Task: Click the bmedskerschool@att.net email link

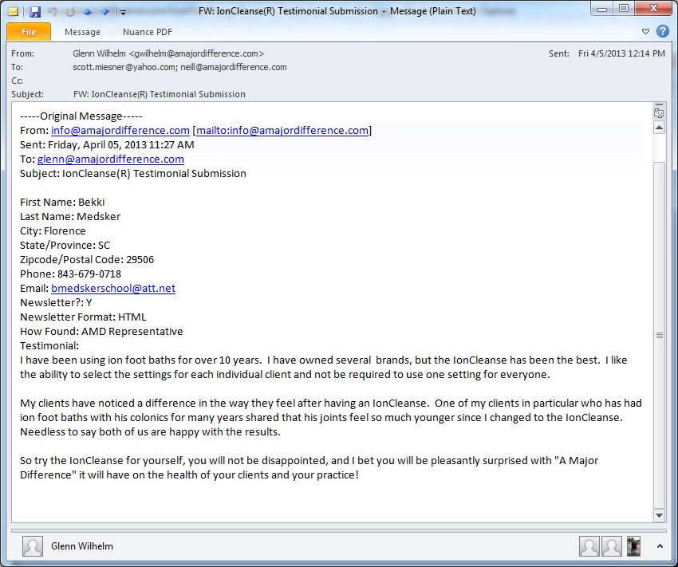Action: click(113, 288)
